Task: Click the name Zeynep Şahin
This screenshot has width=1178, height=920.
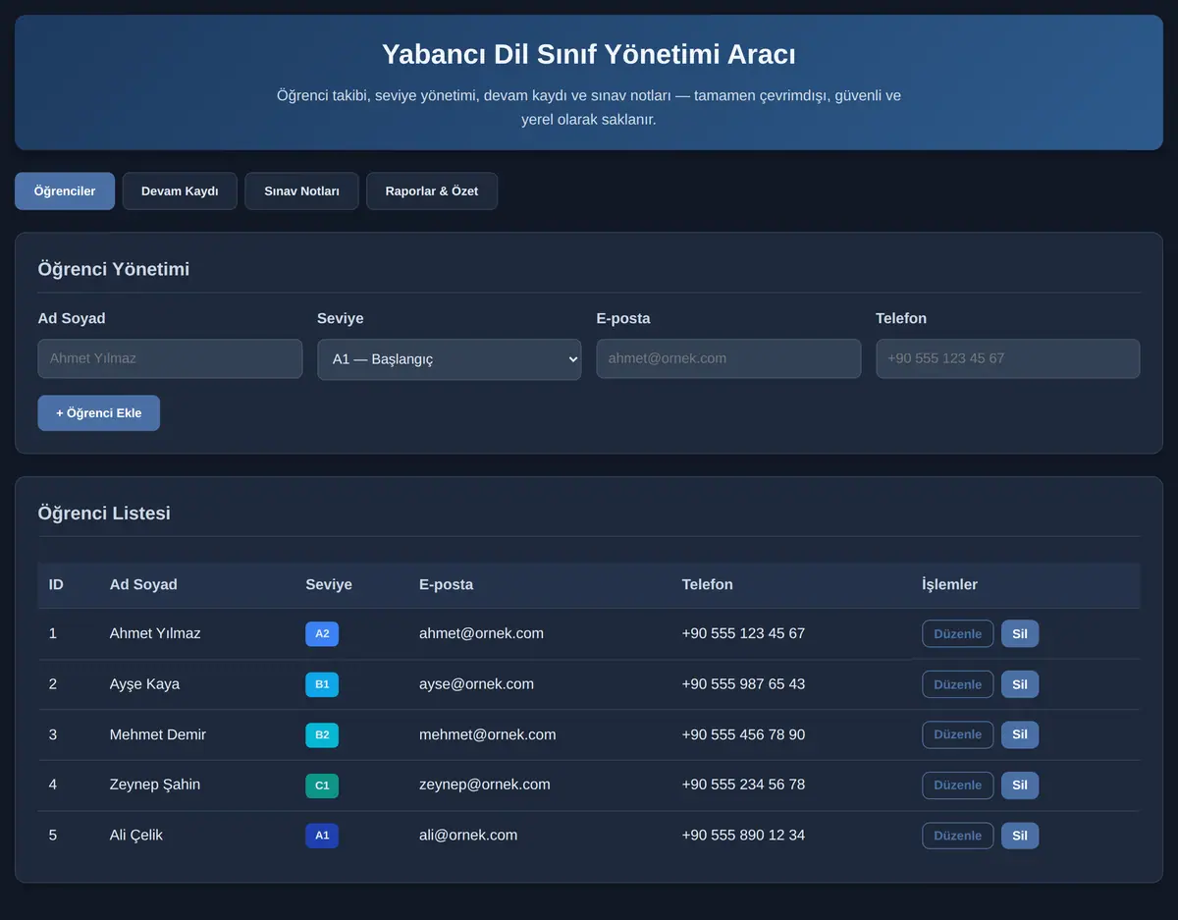Action: [155, 785]
